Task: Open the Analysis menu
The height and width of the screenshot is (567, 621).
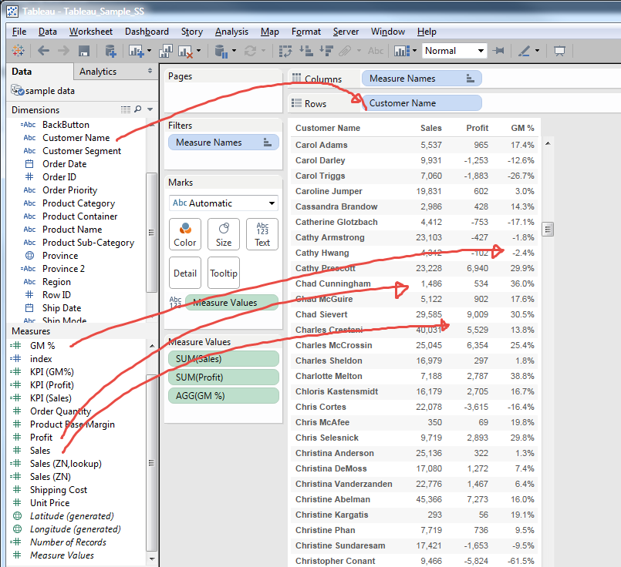Action: [231, 32]
